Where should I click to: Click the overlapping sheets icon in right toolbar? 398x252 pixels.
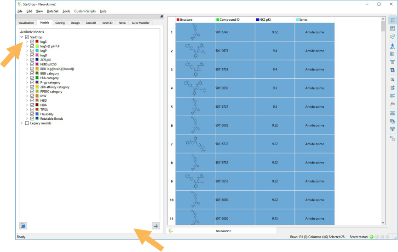pos(392,121)
